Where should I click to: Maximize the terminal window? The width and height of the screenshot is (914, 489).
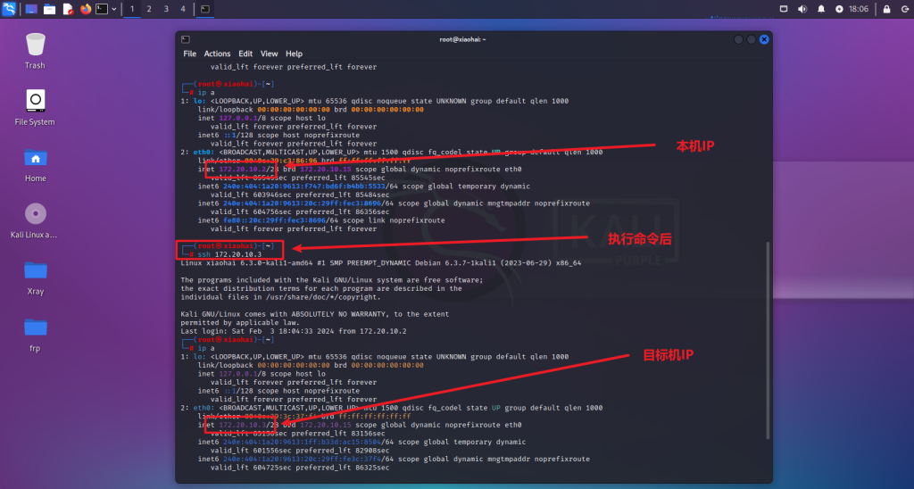pyautogui.click(x=752, y=39)
